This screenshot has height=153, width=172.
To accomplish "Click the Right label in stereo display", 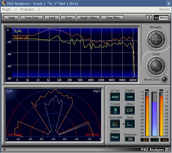I will (97, 91).
